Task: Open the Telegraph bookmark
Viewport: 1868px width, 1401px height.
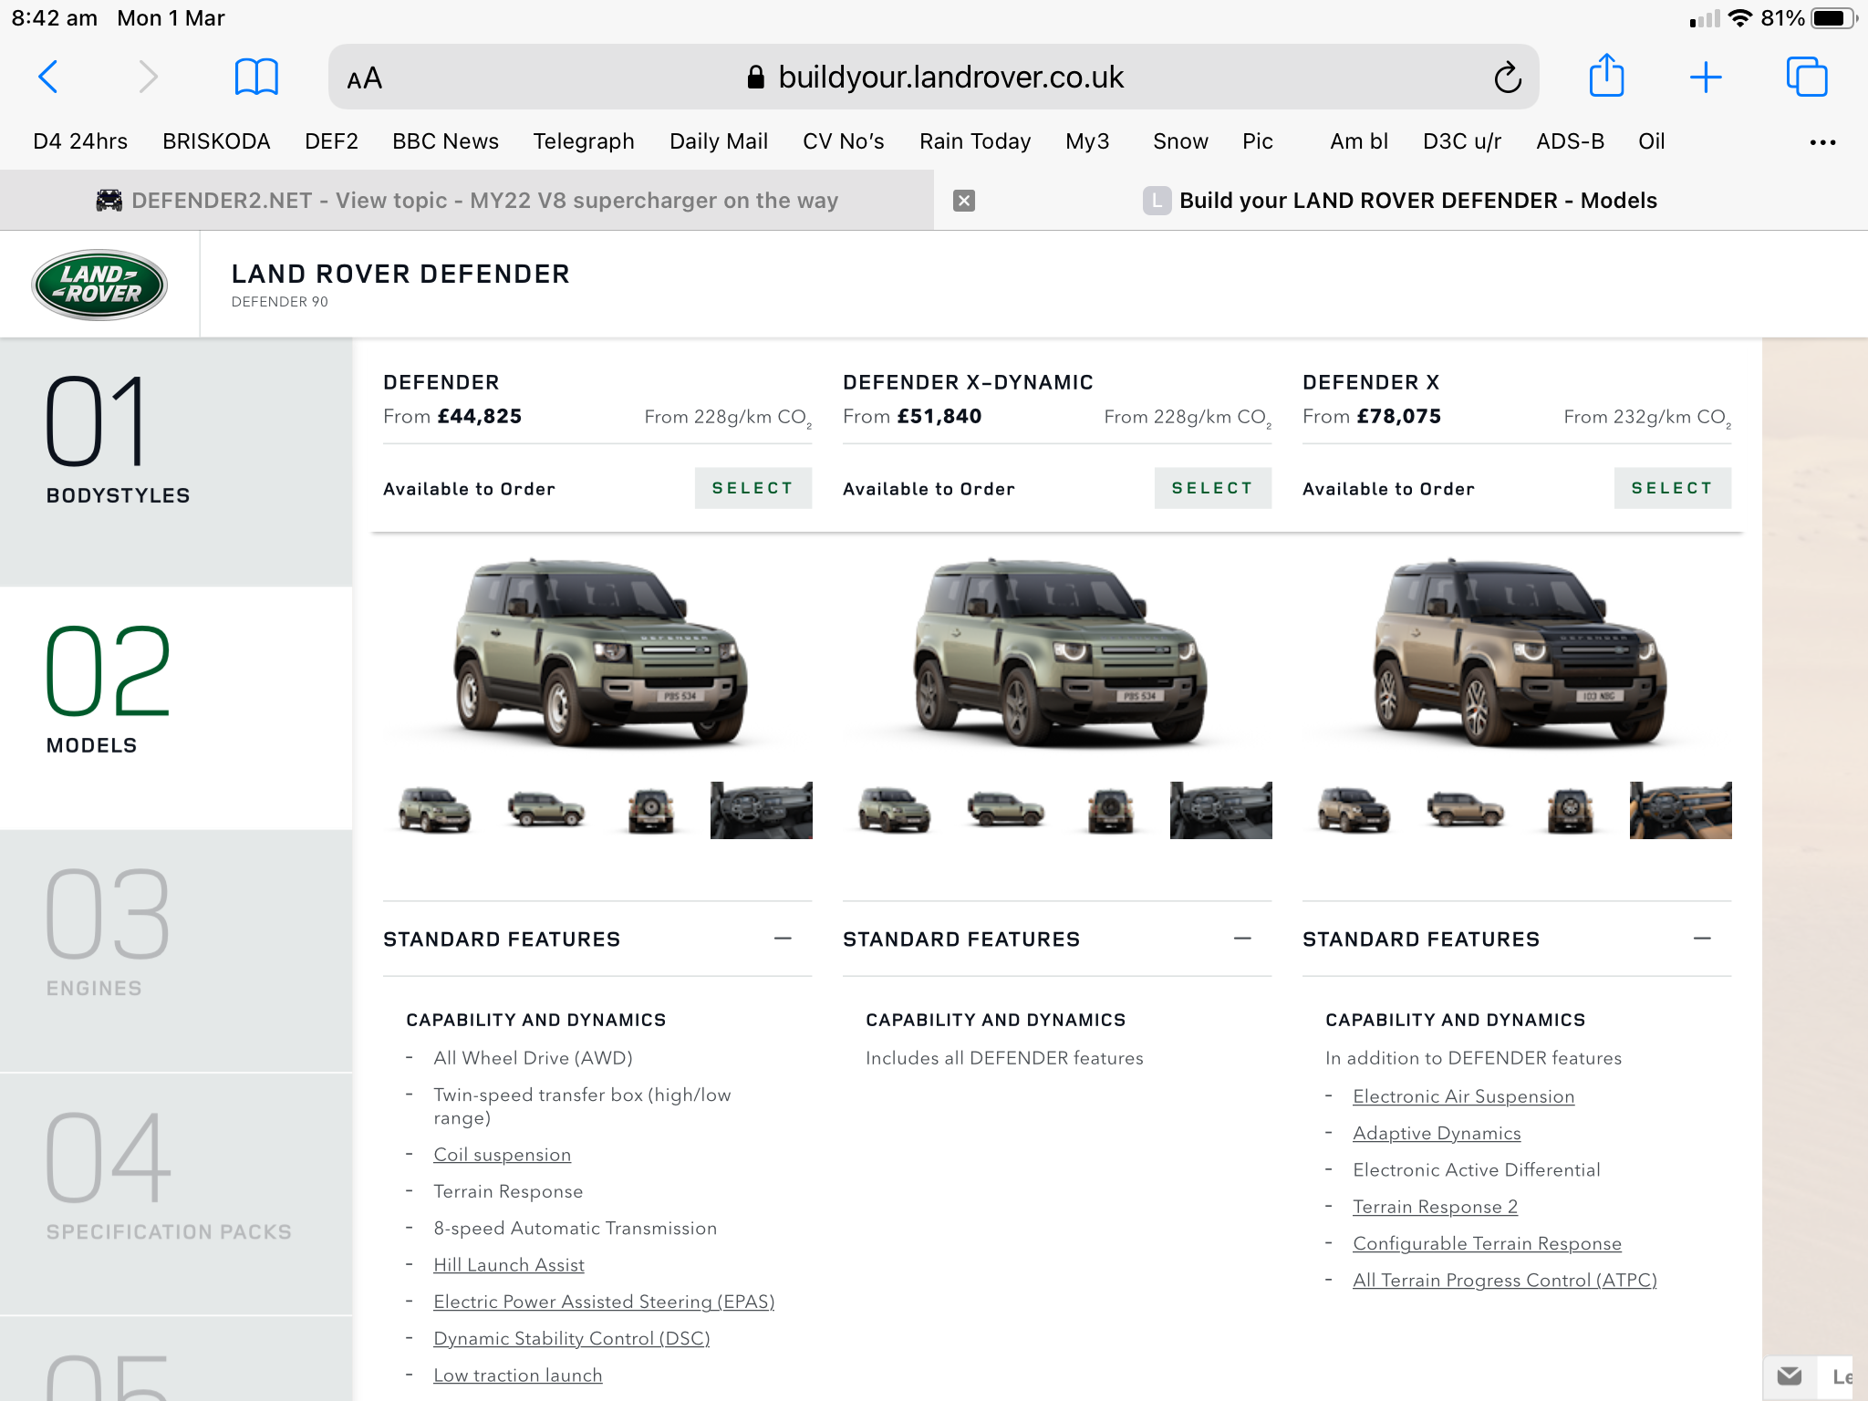Action: point(584,141)
